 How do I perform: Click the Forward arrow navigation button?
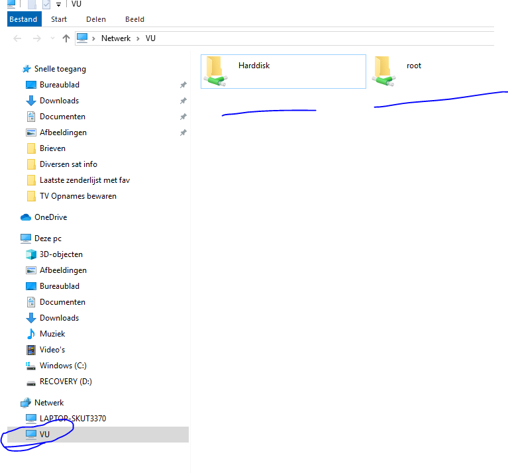[x=37, y=38]
